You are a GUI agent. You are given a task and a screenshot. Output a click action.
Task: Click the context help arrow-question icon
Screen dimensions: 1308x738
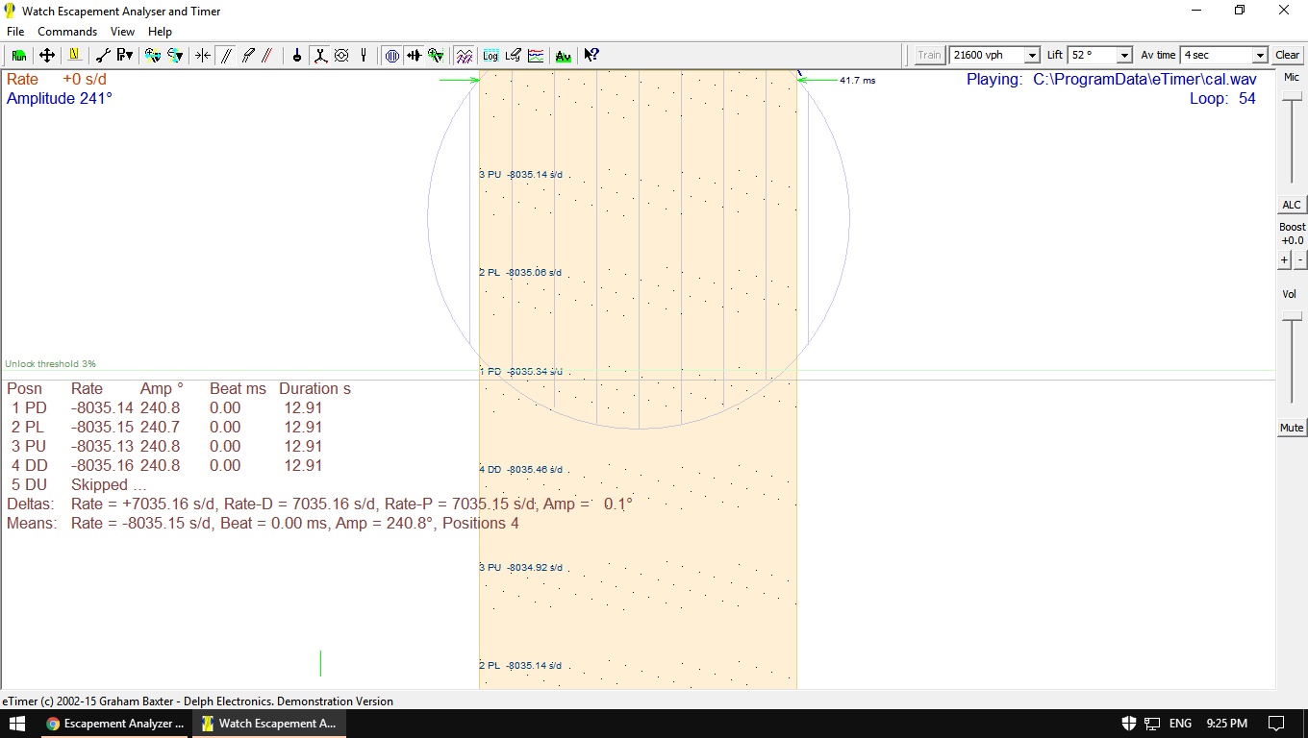591,56
